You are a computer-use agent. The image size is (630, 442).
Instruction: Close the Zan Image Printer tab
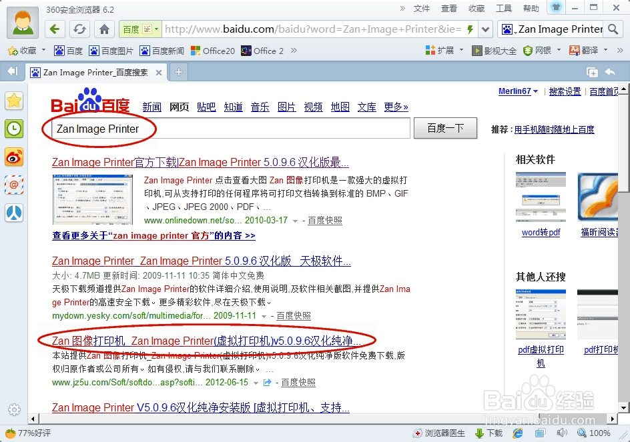[x=159, y=73]
